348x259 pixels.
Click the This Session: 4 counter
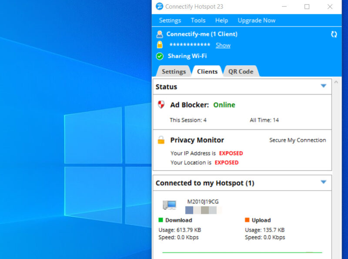pos(188,120)
